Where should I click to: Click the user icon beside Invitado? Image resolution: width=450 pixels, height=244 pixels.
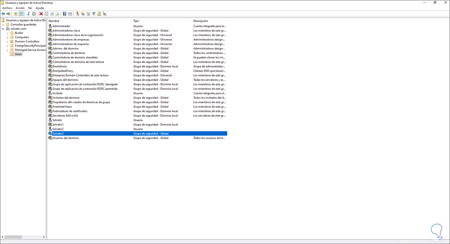tap(50, 93)
